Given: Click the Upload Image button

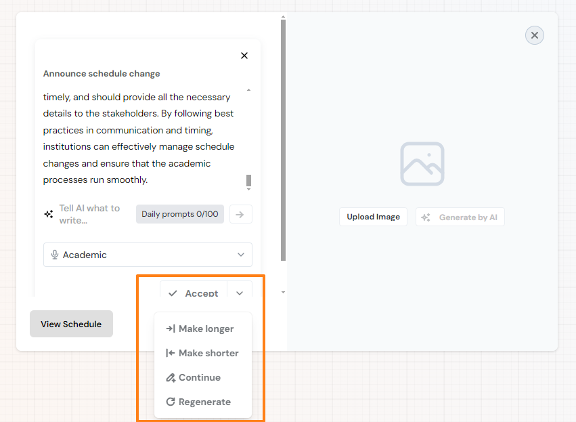Looking at the screenshot, I should 373,217.
